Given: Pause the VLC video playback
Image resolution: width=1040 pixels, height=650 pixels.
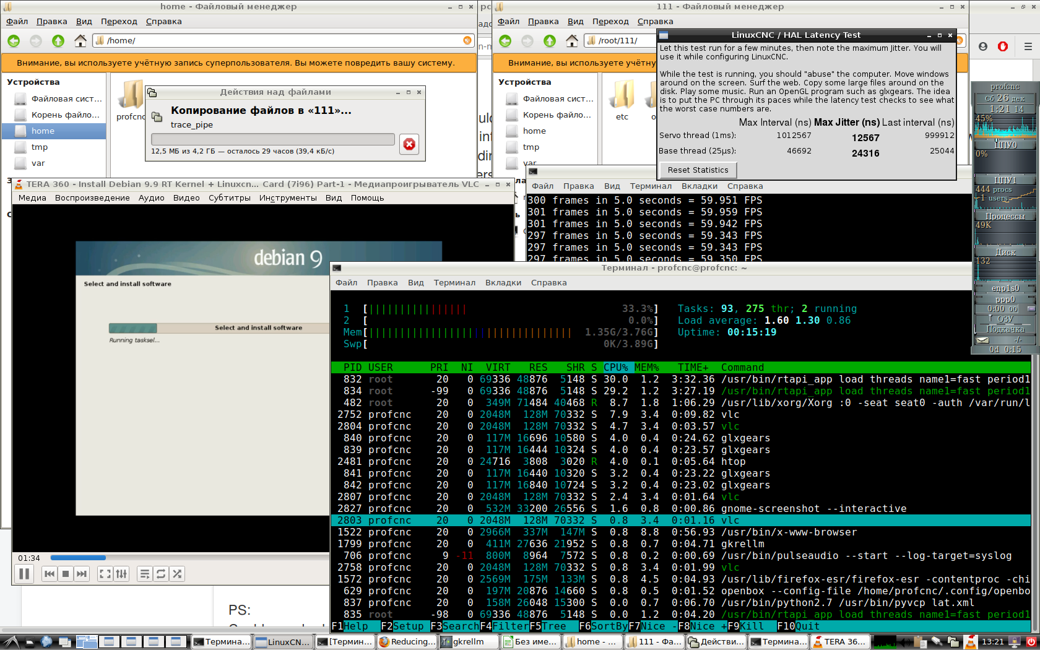Looking at the screenshot, I should pos(24,574).
